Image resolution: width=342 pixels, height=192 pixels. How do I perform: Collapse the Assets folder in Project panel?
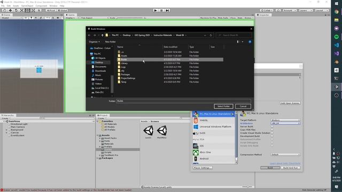97,135
